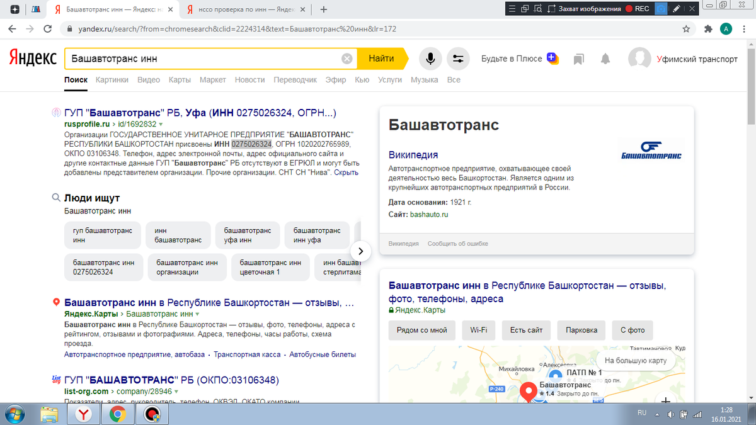Screen dimensions: 756x425
Task: Enable the Парковка map filter
Action: point(581,330)
